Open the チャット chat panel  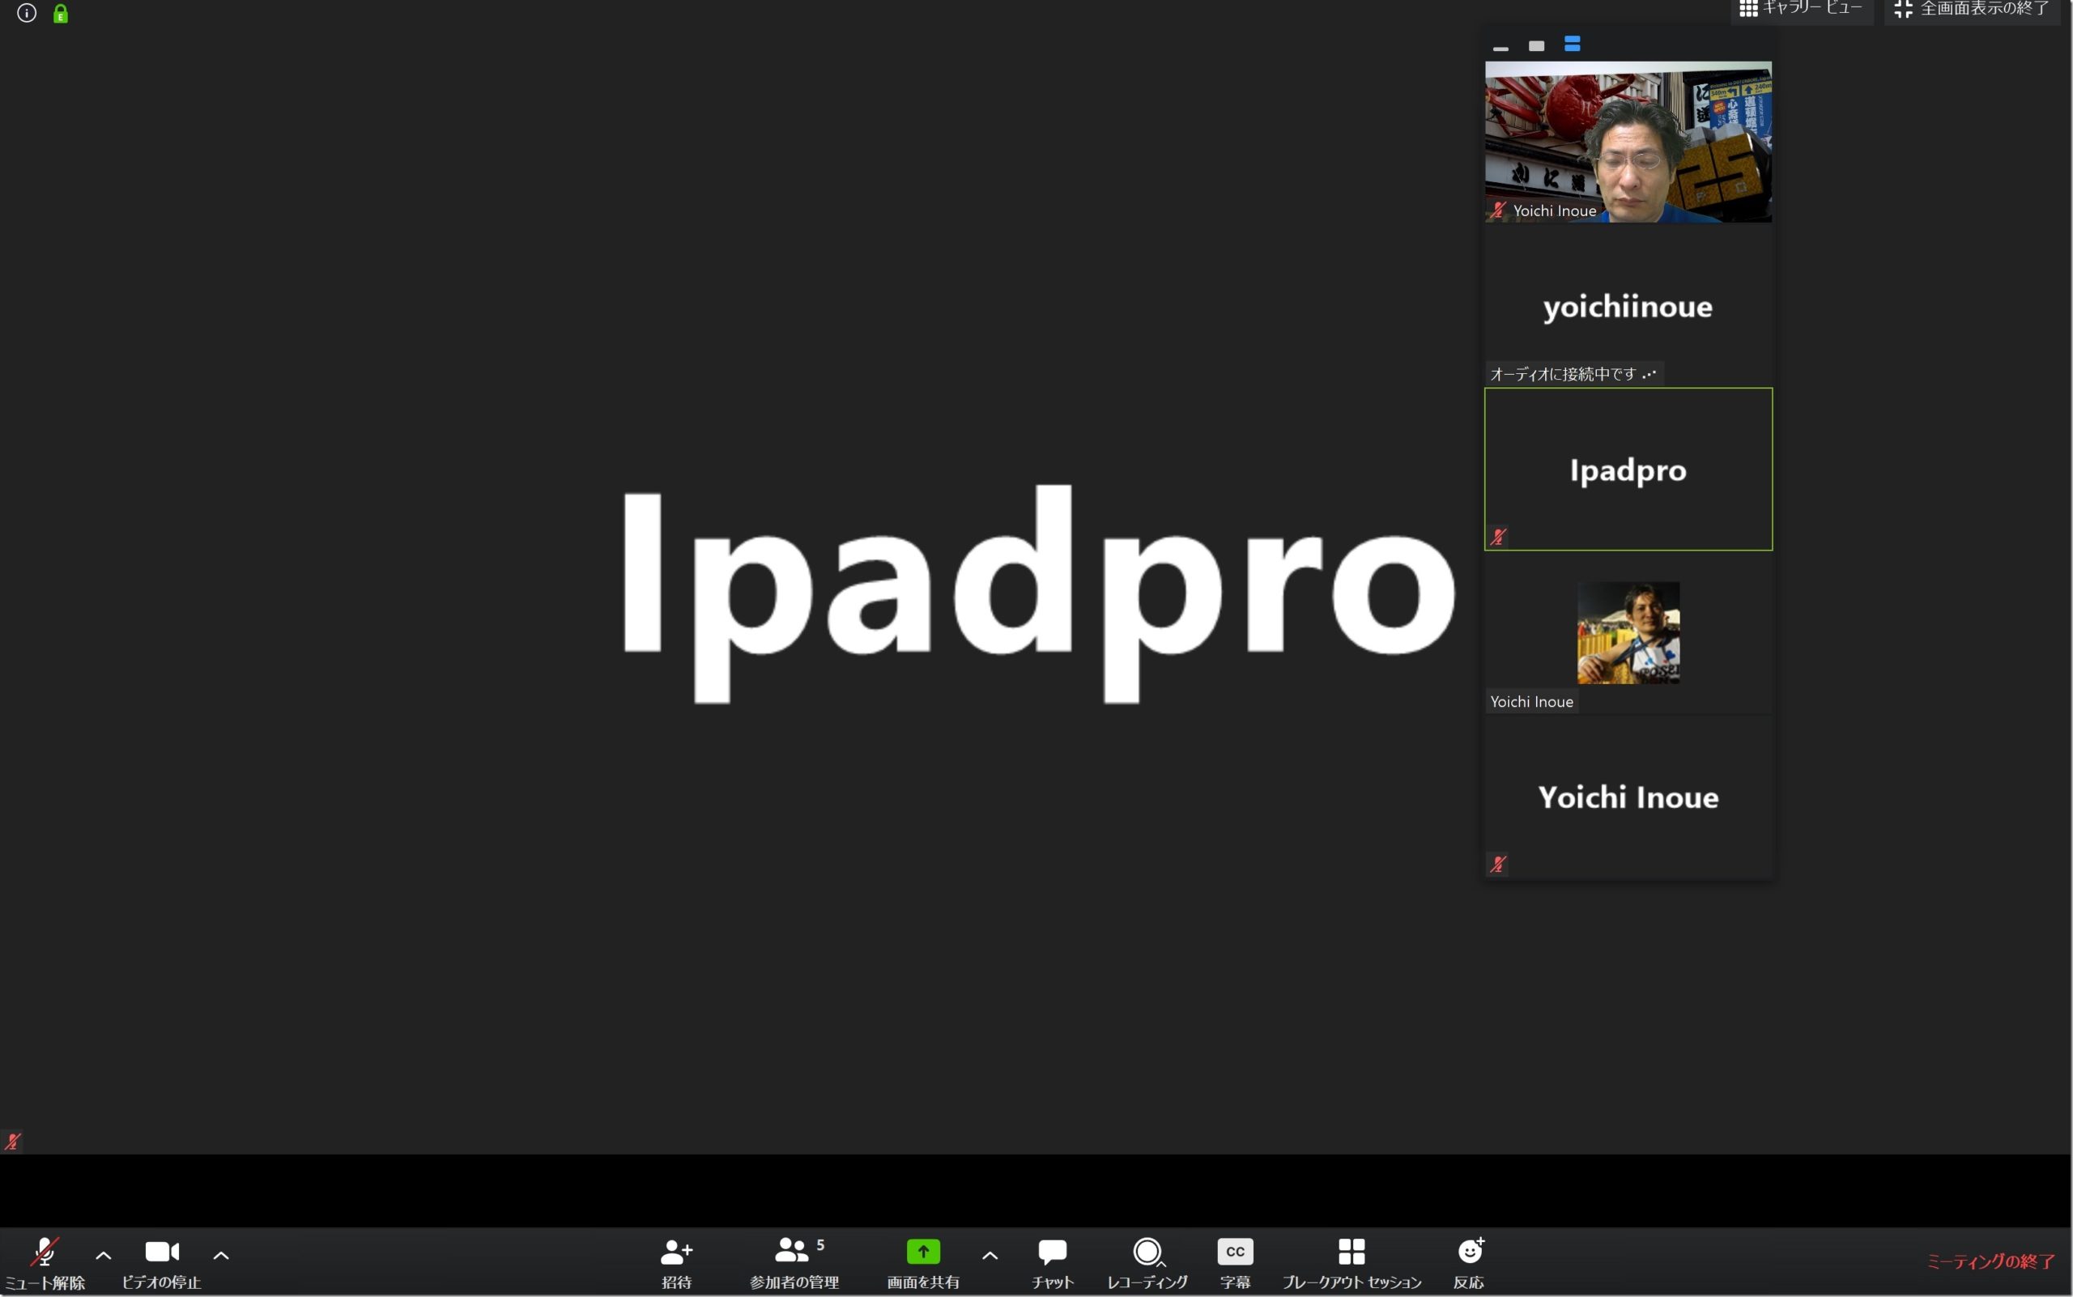coord(1053,1264)
